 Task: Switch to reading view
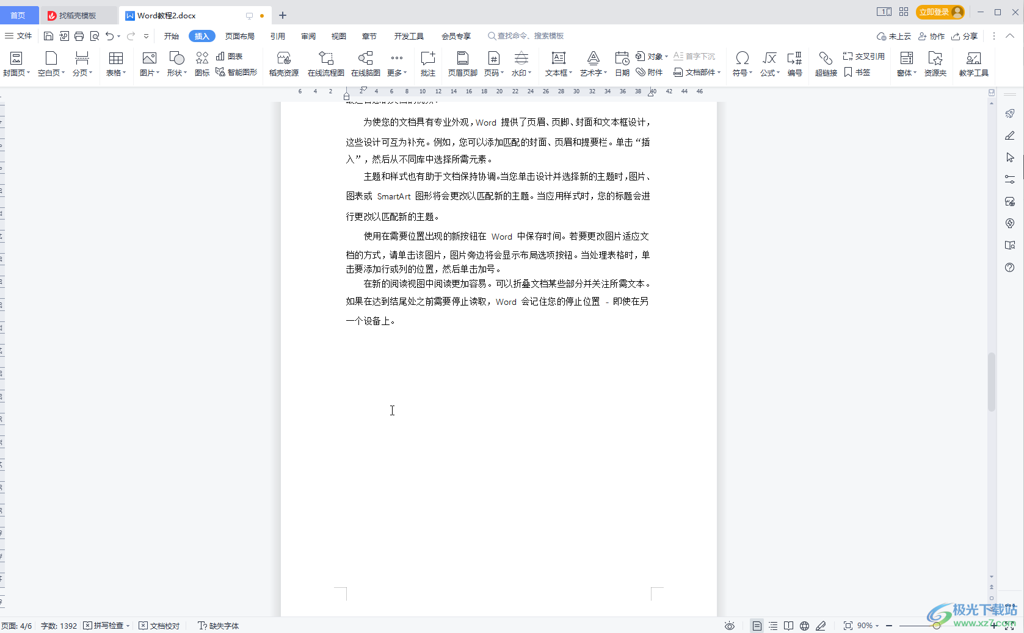pos(789,626)
